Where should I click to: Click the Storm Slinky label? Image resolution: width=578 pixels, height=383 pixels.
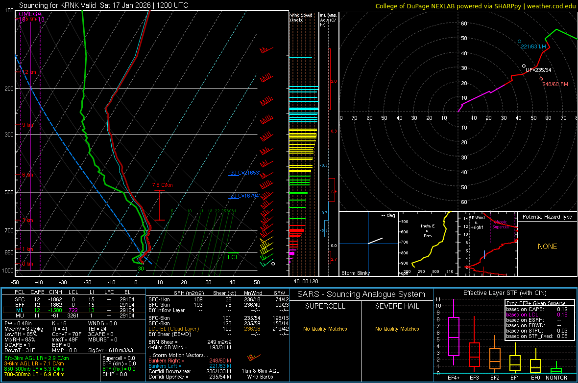[x=355, y=273]
